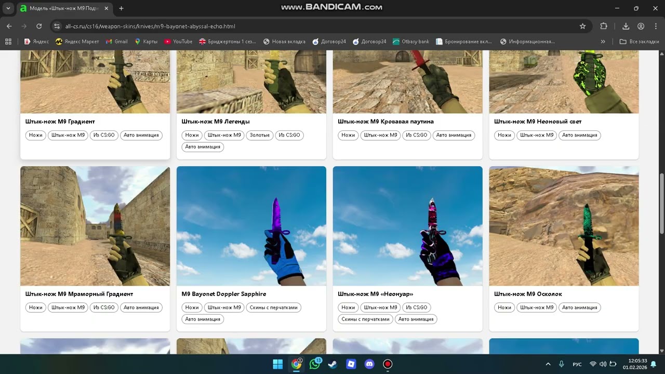Close the Модель «Штык-нож М9 tab

click(107, 8)
